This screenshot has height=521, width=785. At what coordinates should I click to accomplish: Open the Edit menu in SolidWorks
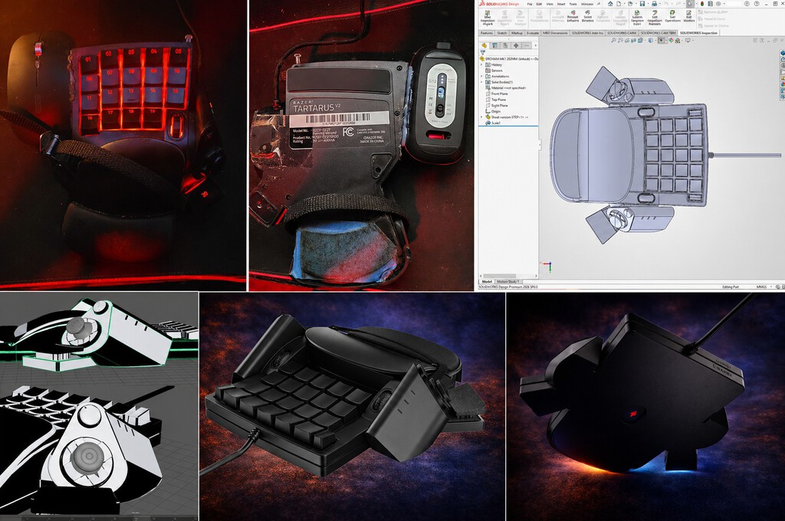(x=539, y=4)
